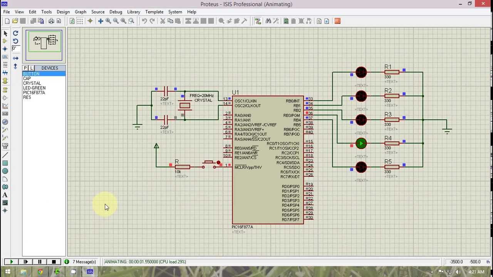
Task: Click the rotation angle input field
Action: (16, 48)
